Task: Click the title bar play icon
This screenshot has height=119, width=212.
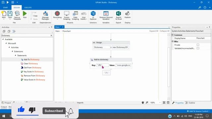Action: click(8, 2)
